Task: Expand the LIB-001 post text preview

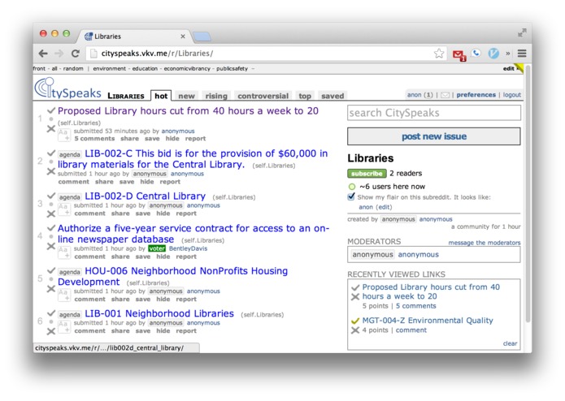Action: [64, 327]
